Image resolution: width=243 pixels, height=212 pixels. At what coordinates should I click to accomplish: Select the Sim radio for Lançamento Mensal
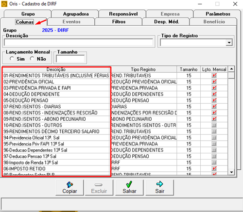click(x=12, y=59)
